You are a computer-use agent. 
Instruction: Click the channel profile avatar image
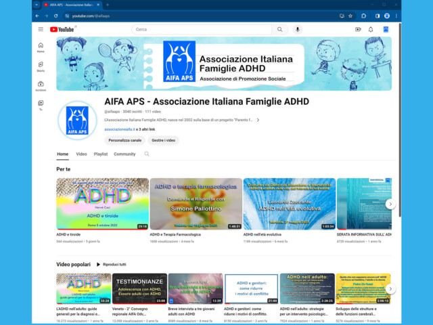(77, 121)
